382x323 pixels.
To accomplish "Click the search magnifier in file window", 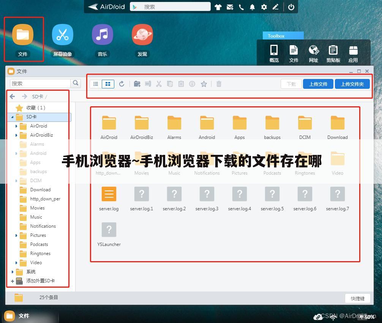I will 76,83.
